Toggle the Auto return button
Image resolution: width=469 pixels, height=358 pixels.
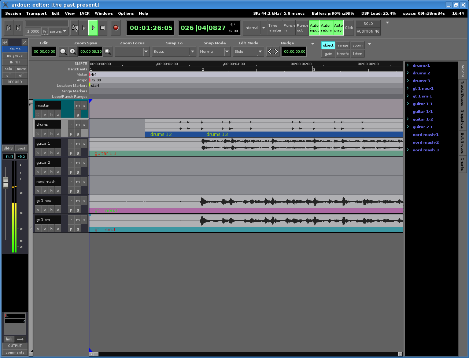[x=326, y=28]
